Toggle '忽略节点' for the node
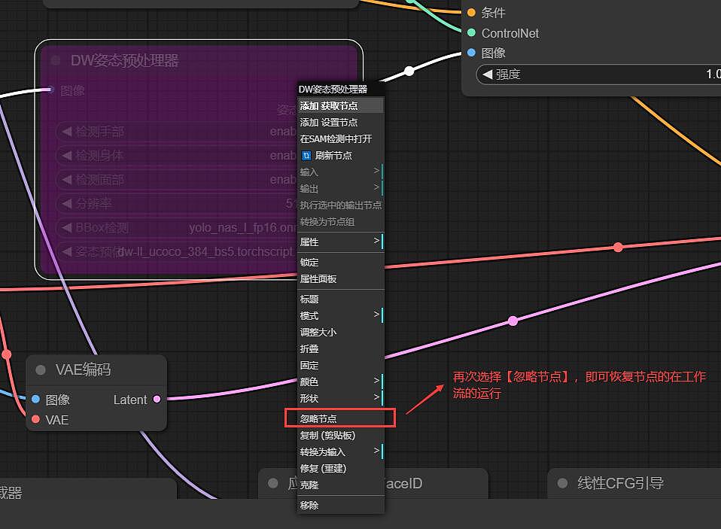Viewport: 721px width, 529px height. (x=340, y=418)
